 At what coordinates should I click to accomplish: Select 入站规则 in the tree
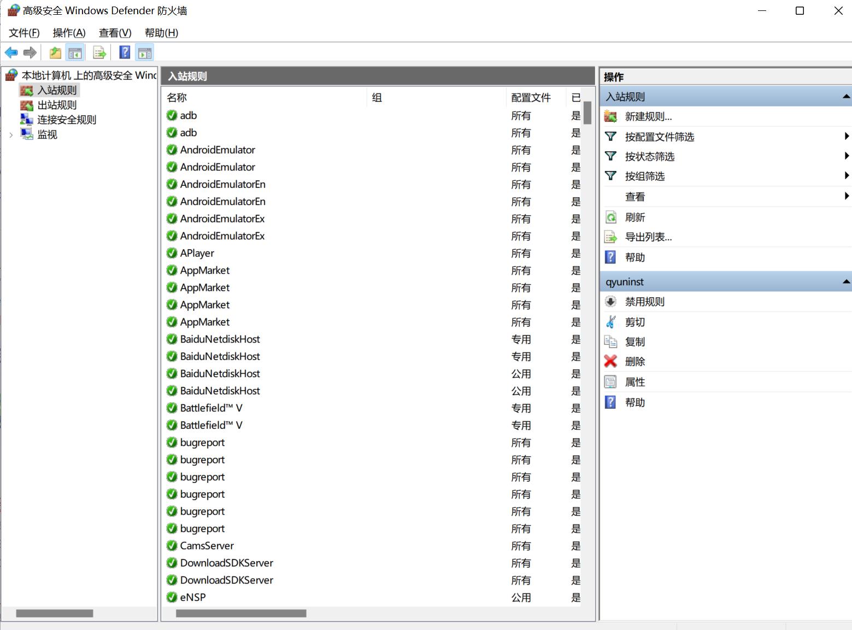pyautogui.click(x=57, y=90)
